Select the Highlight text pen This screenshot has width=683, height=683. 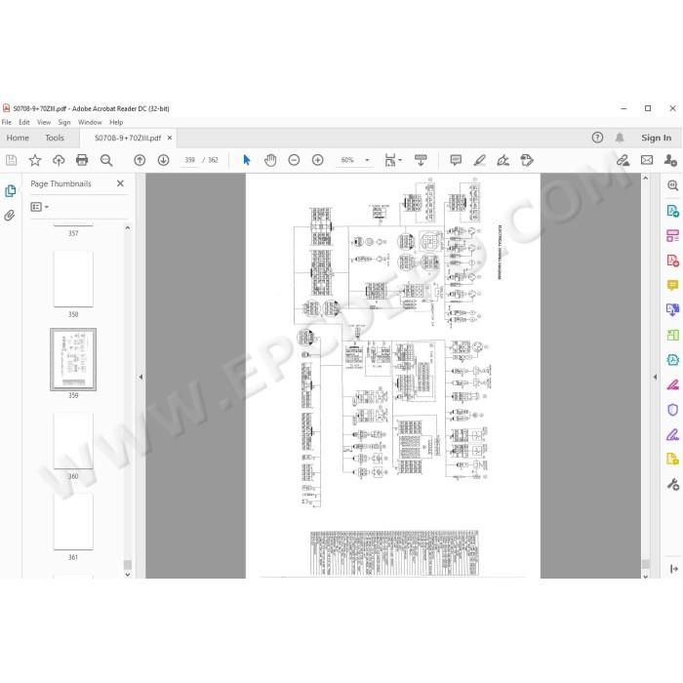coord(480,160)
